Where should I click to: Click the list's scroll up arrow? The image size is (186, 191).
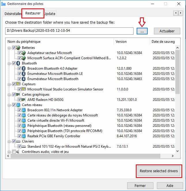(177, 48)
